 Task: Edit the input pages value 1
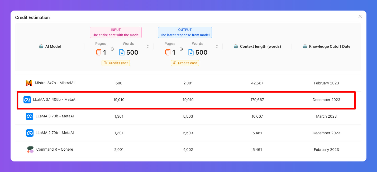(104, 52)
